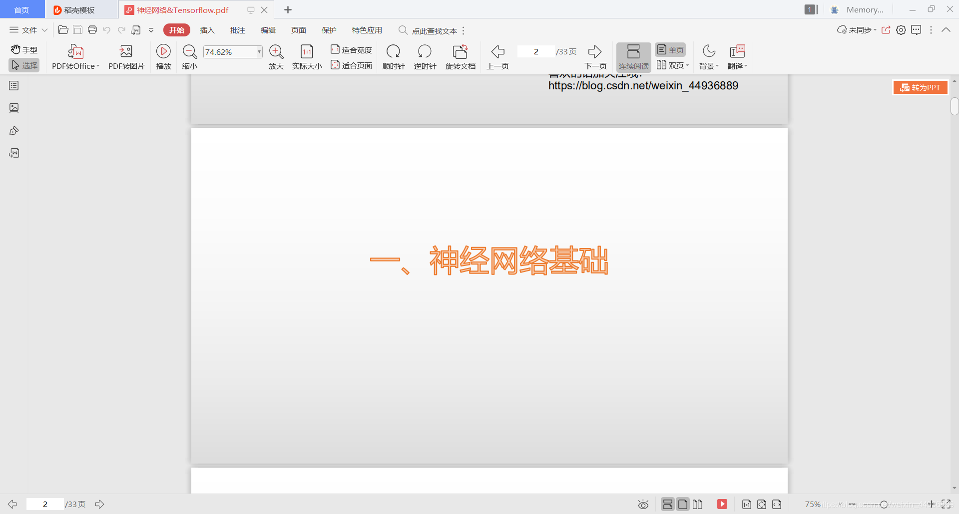This screenshot has width=959, height=514.
Task: Activate the 手型 hand tool
Action: coord(24,49)
